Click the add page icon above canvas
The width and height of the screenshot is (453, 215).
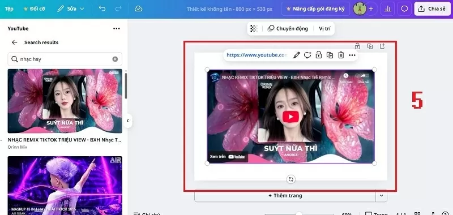point(382,46)
